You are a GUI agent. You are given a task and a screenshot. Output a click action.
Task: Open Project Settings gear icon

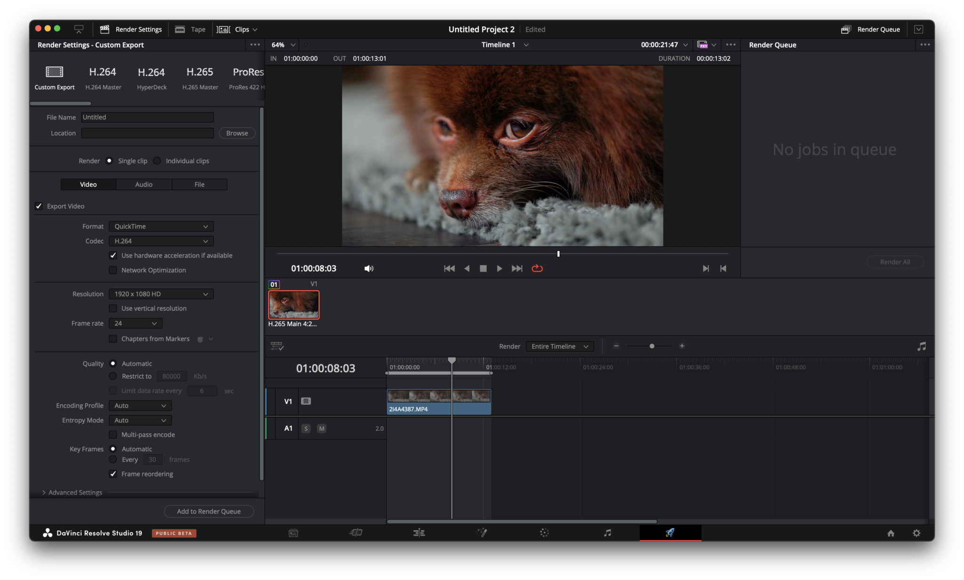coord(916,533)
